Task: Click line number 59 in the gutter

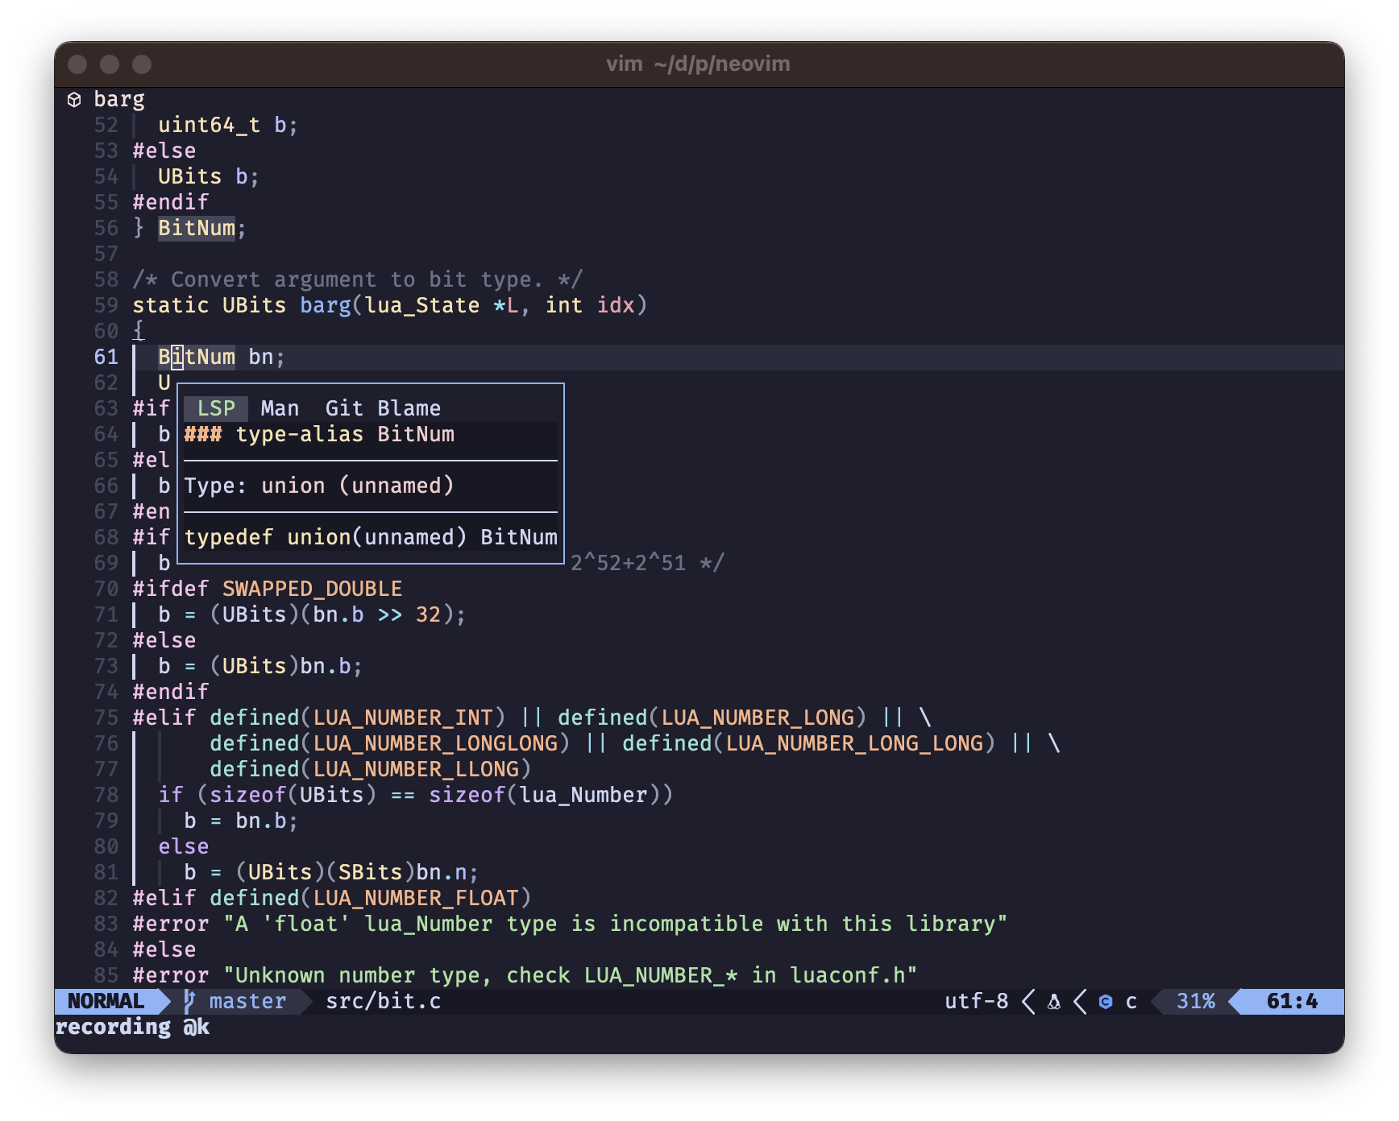Action: (106, 305)
